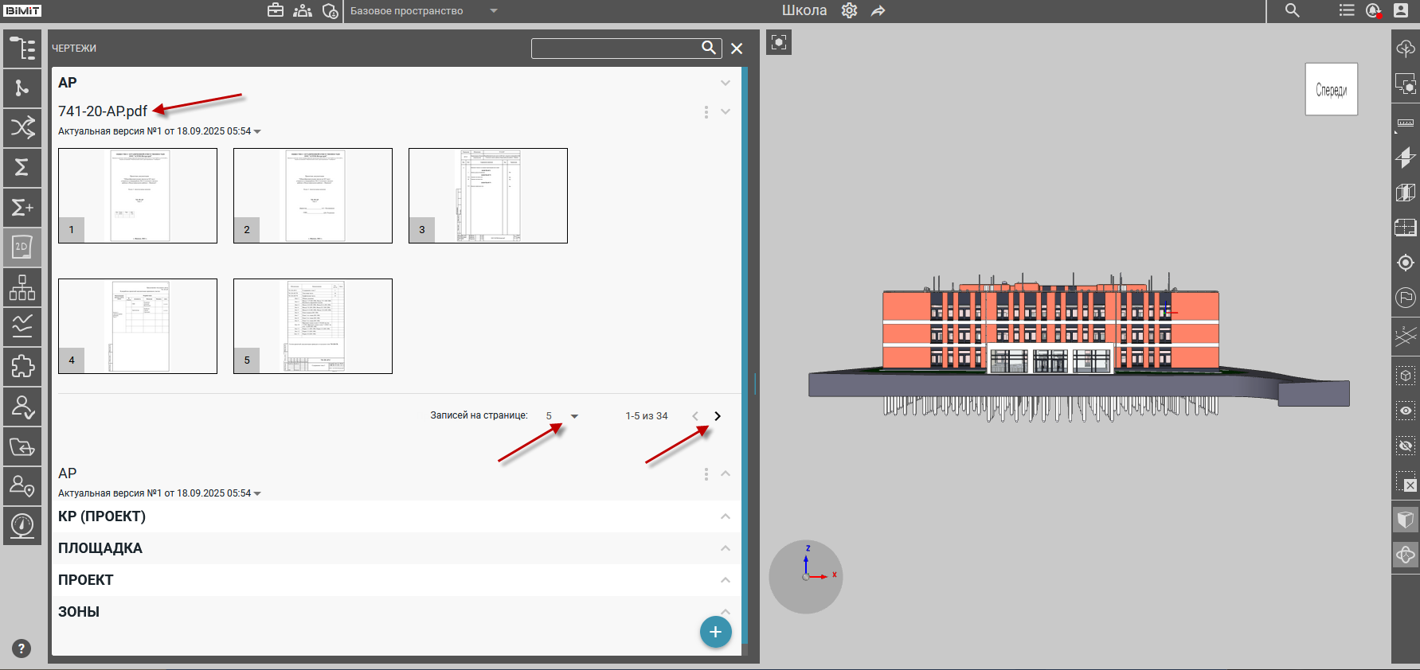The height and width of the screenshot is (670, 1420).
Task: Click the sigma summary icon in sidebar
Action: [22, 167]
